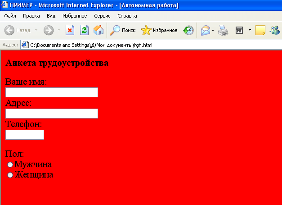Click the address bar with fgh.html path
The width and height of the screenshot is (282, 205).
(x=151, y=45)
